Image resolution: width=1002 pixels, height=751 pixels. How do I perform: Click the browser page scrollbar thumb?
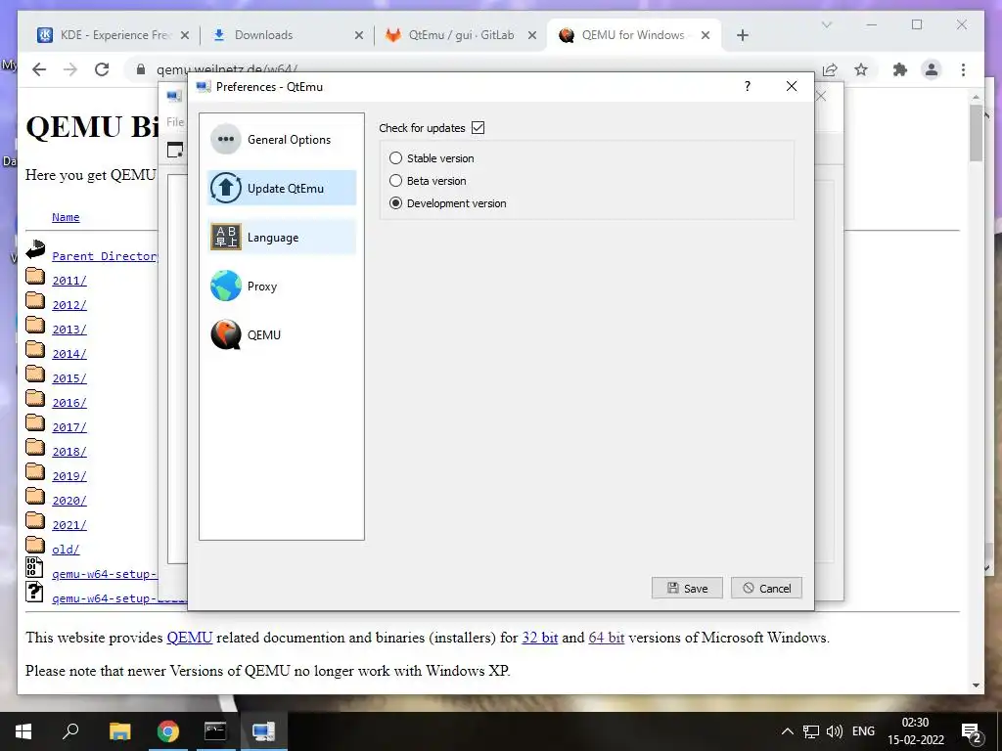(976, 132)
